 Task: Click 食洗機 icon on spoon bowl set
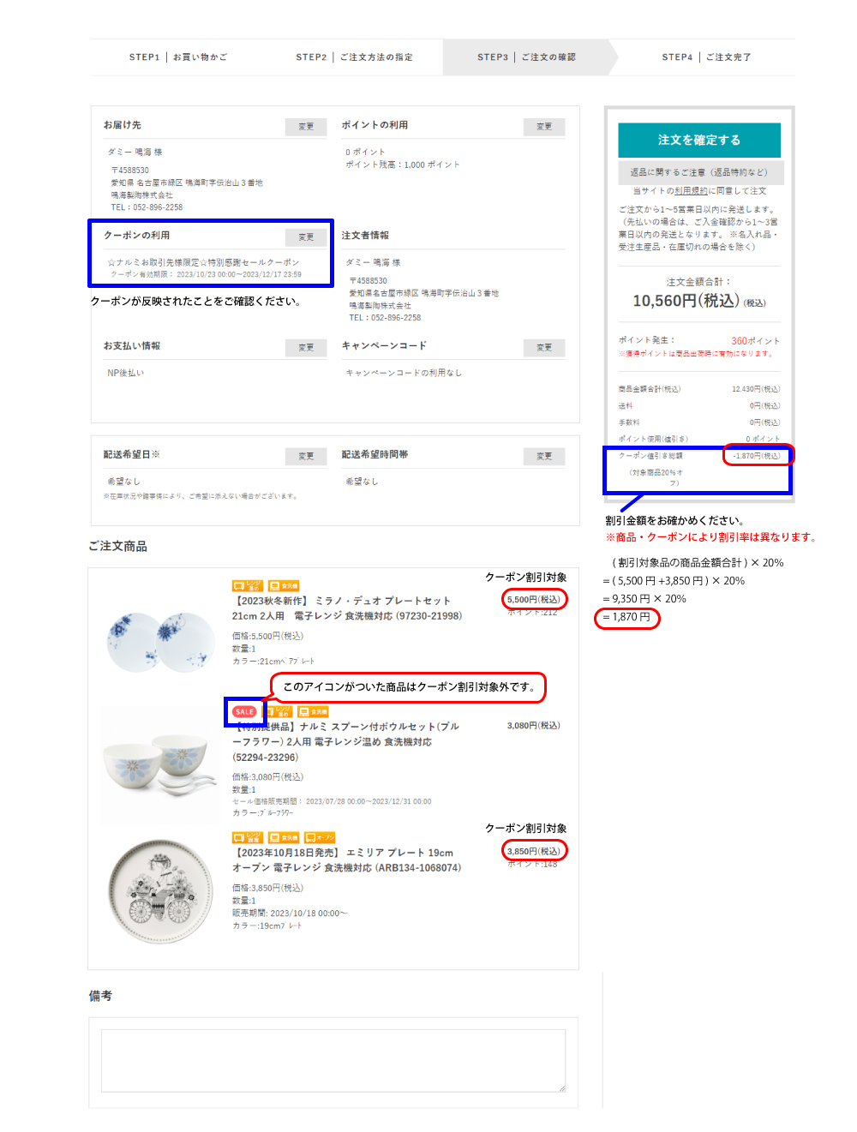(313, 711)
